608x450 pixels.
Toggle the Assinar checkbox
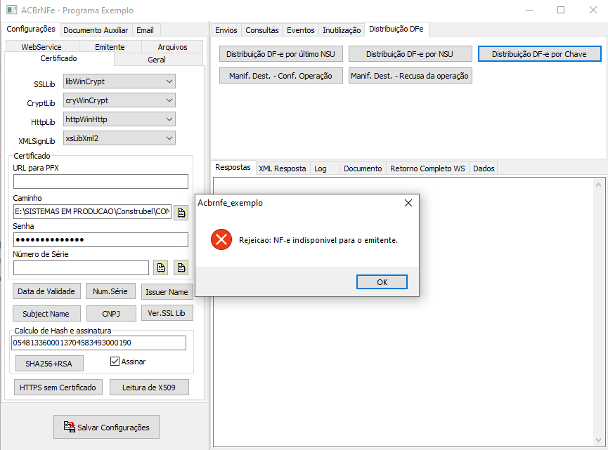pyautogui.click(x=115, y=362)
